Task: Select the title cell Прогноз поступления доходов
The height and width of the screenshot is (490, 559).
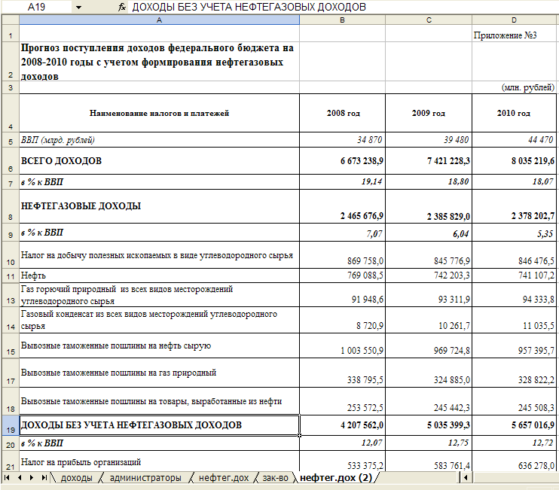Action: [160, 62]
